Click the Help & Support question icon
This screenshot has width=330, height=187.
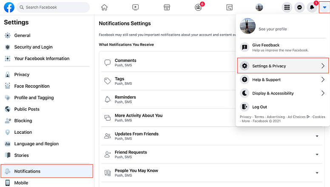[245, 80]
